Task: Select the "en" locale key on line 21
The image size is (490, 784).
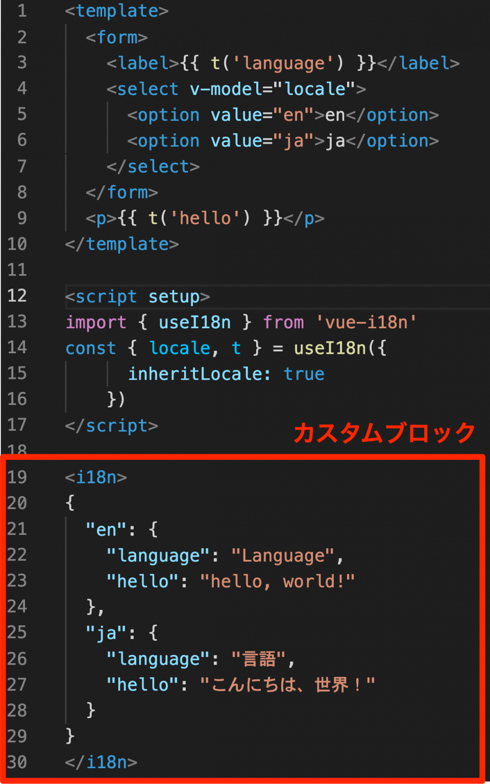Action: [x=105, y=529]
